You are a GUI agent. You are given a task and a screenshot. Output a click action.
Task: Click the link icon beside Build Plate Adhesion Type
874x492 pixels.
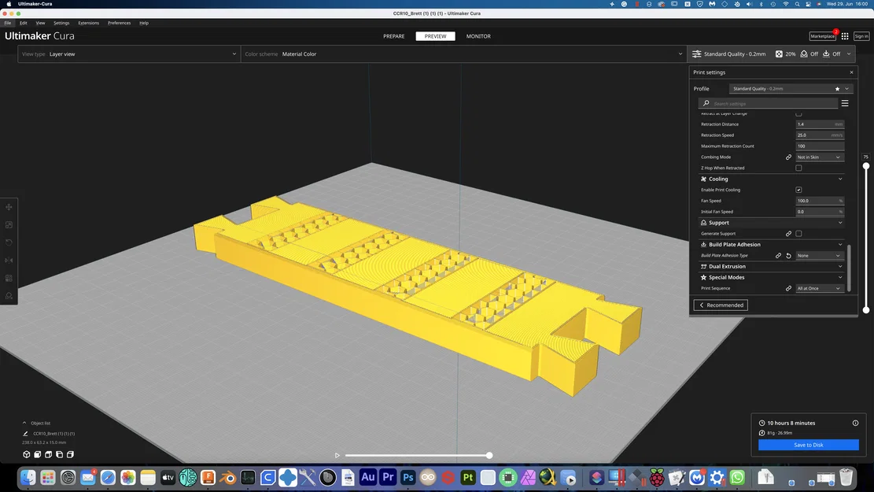[778, 256]
